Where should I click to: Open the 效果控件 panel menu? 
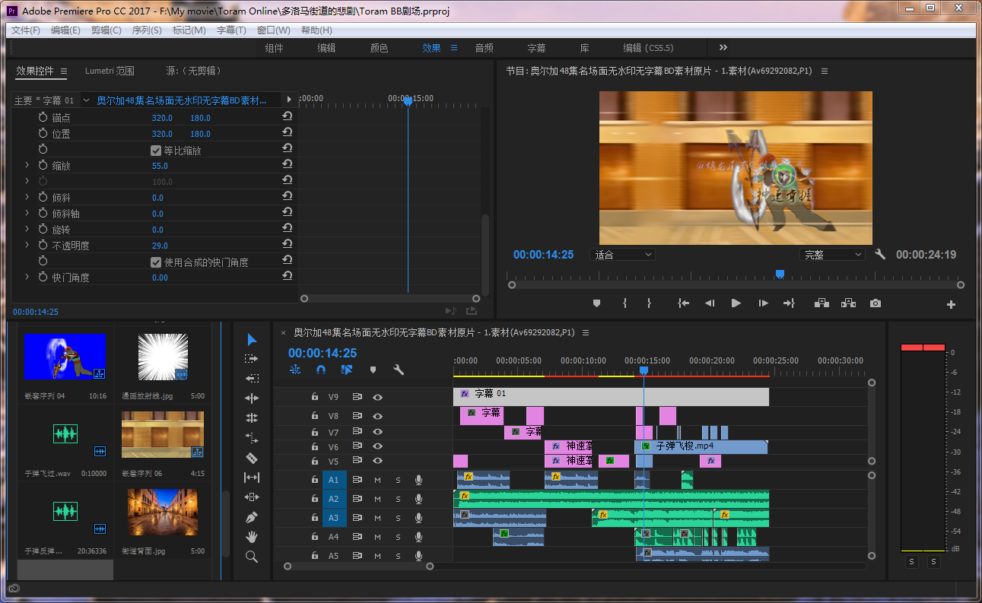tap(64, 71)
